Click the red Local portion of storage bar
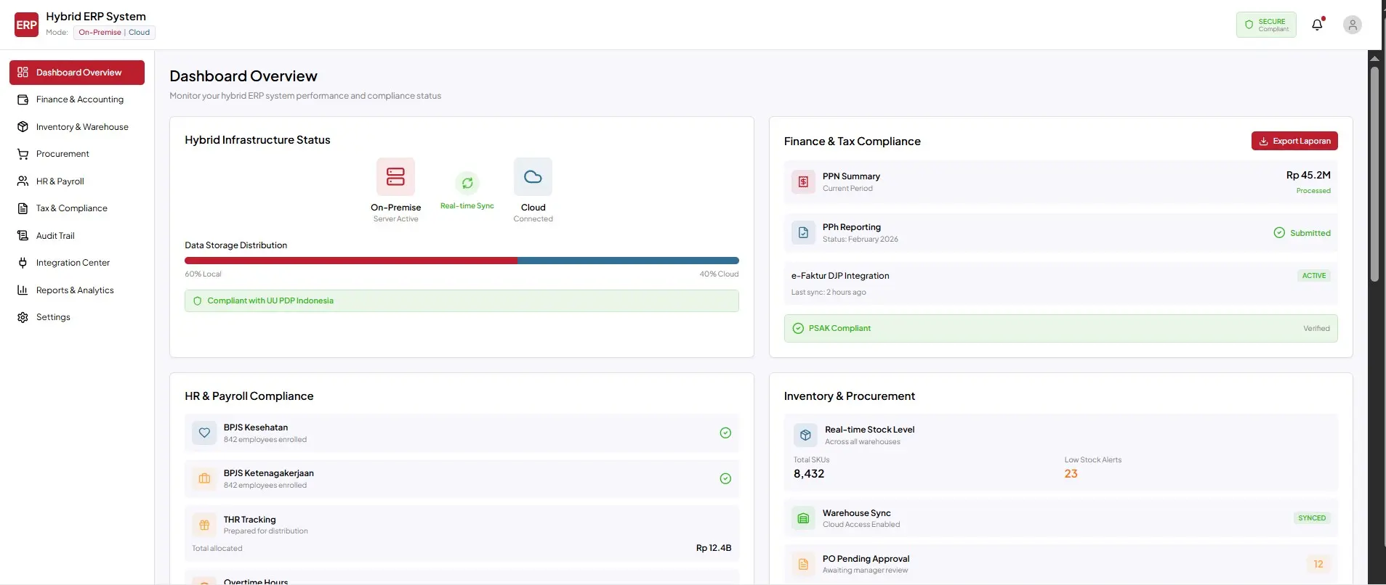Screen dimensions: 1386x585 pyautogui.click(x=351, y=260)
